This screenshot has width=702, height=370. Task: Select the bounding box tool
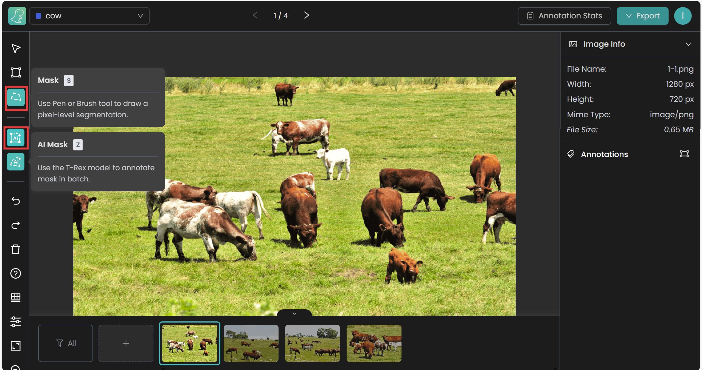(16, 72)
